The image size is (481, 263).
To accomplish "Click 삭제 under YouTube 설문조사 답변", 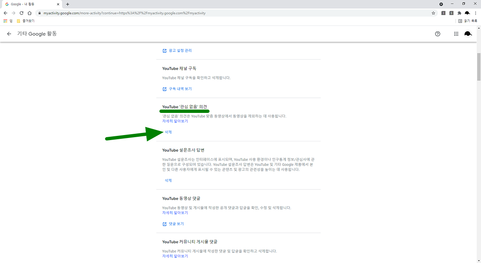I will pos(168,181).
